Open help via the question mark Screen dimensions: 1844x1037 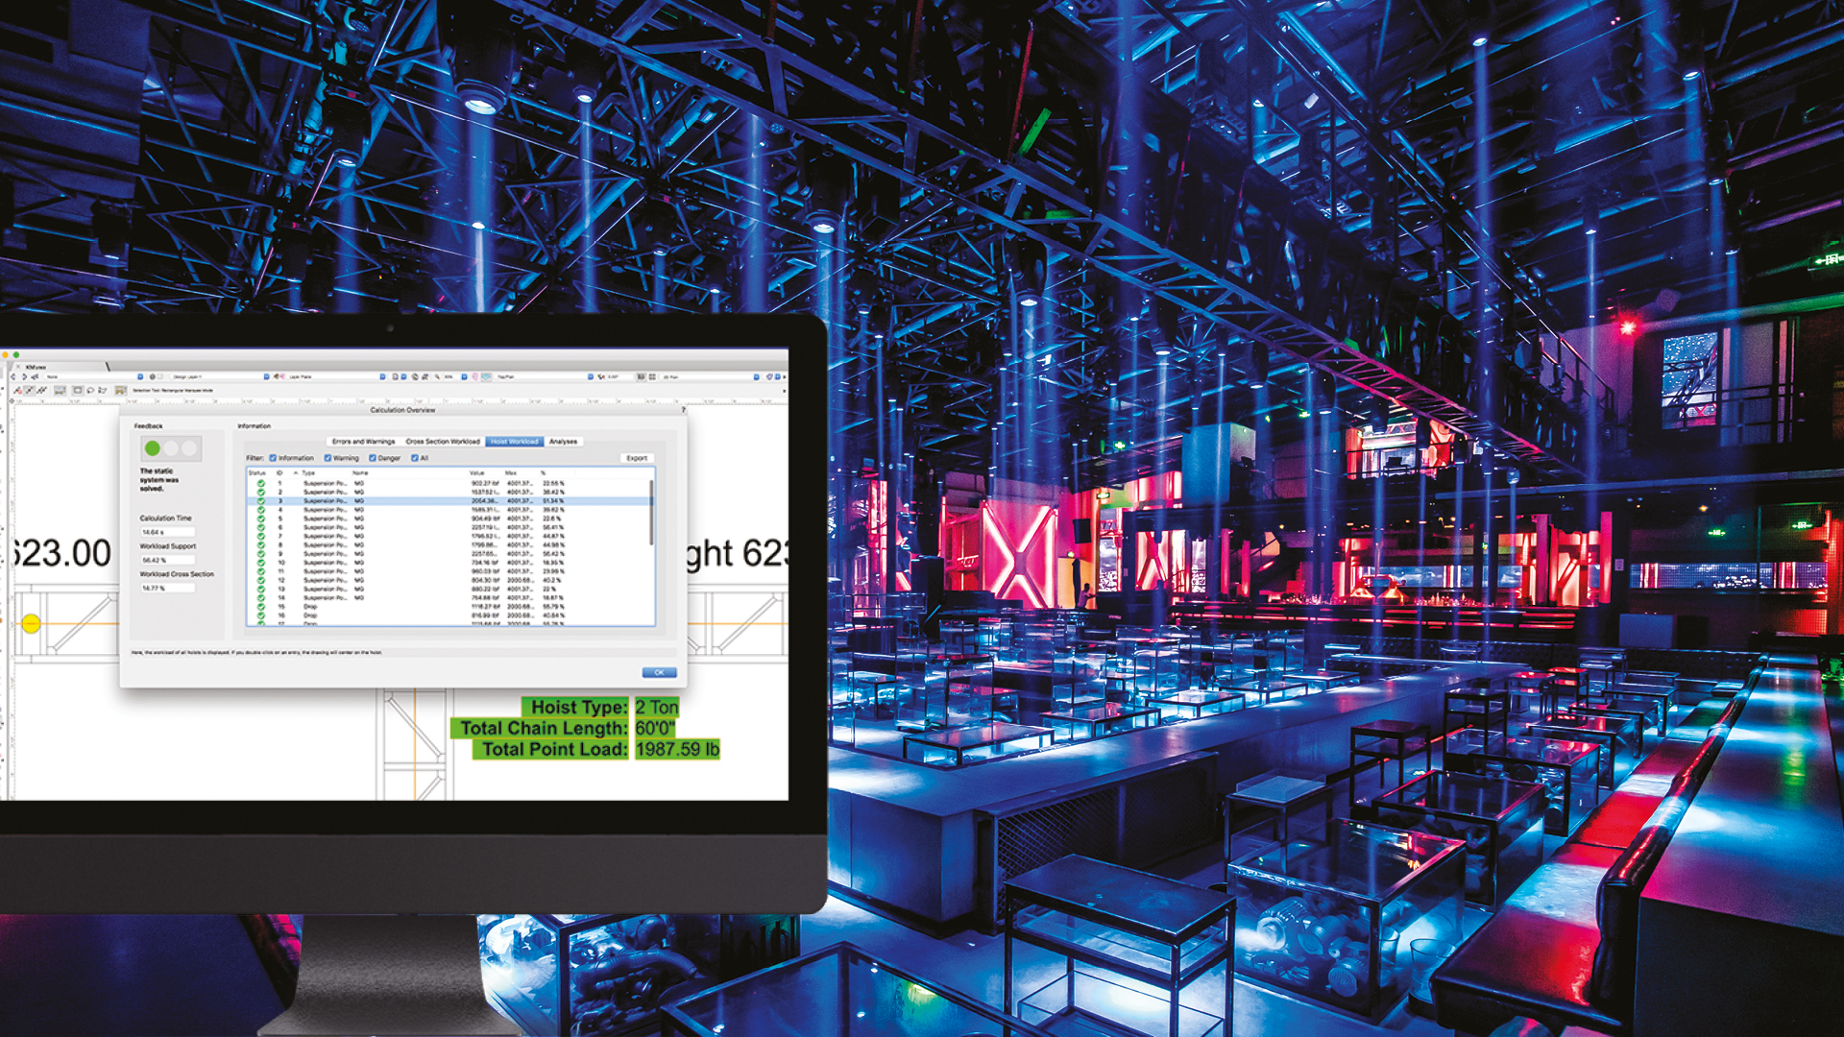(683, 410)
